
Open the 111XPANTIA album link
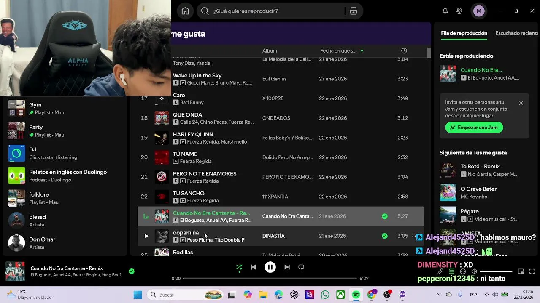point(275,197)
